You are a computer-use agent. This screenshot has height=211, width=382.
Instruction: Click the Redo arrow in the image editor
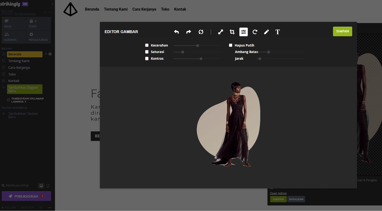188,32
